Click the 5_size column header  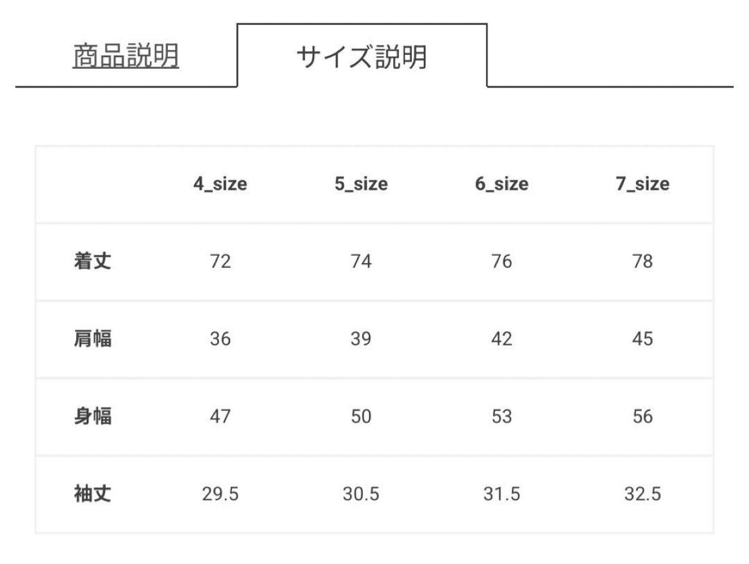coord(361,184)
